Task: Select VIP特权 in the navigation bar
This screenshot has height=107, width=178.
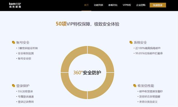Action: pos(127,5)
